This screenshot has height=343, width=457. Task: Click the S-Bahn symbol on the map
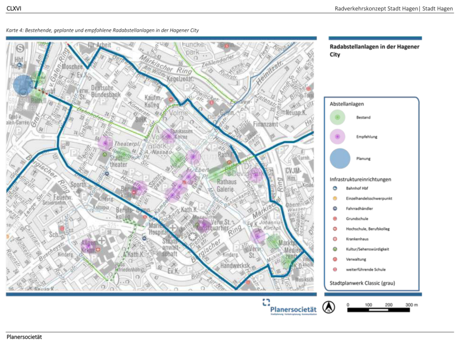pos(20,48)
